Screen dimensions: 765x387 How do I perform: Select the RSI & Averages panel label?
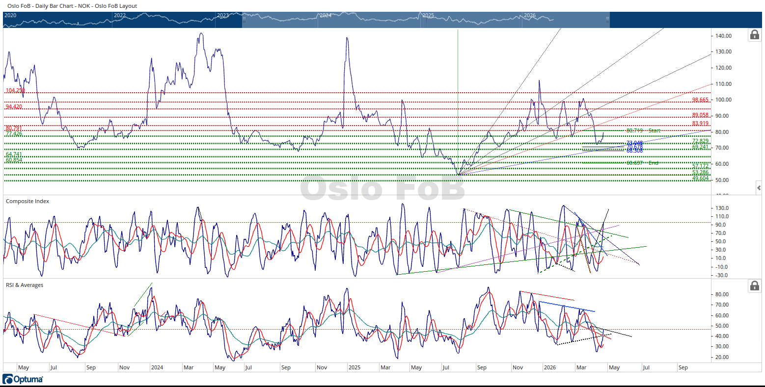coord(25,285)
